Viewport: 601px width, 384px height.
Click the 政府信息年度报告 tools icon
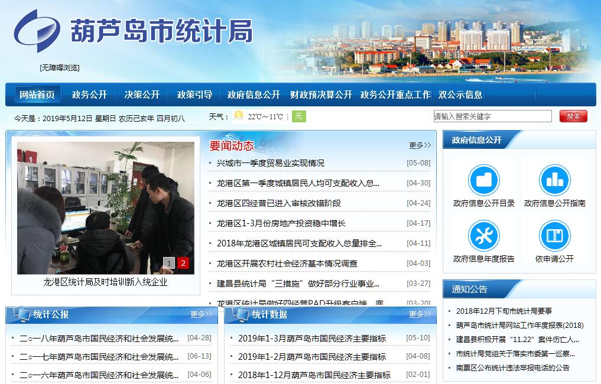click(x=483, y=236)
